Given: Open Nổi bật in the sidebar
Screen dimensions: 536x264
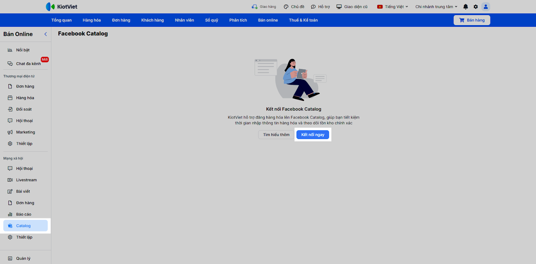Looking at the screenshot, I should tap(25, 50).
